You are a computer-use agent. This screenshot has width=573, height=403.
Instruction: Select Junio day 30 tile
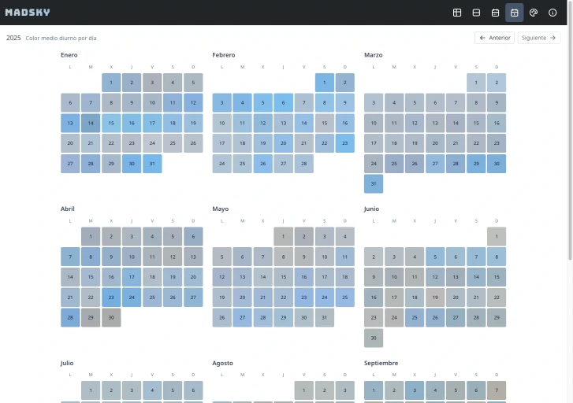[374, 338]
